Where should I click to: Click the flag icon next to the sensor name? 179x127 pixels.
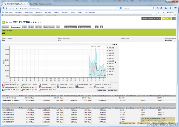(31, 22)
